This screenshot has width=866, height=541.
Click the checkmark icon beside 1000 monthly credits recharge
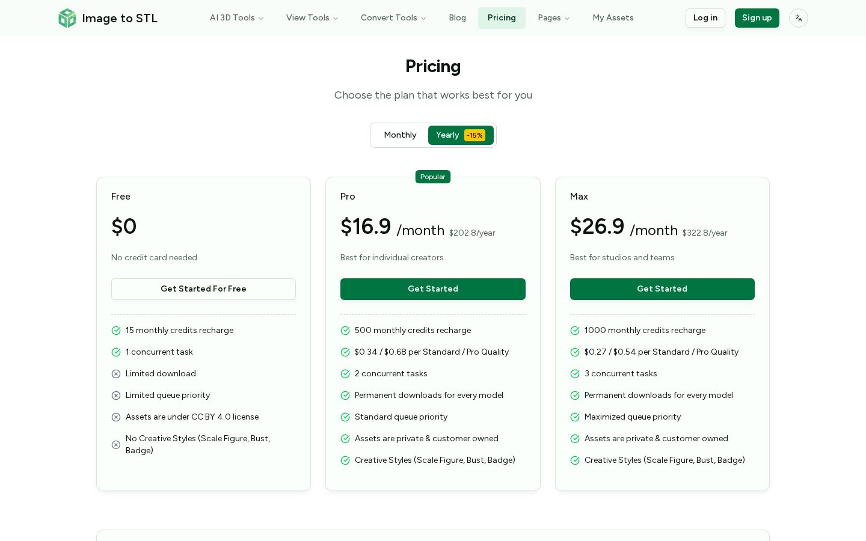click(x=575, y=331)
